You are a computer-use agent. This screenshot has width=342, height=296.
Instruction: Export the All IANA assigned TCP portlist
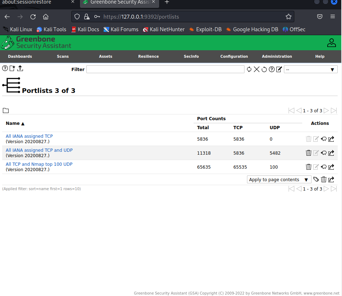point(331,139)
